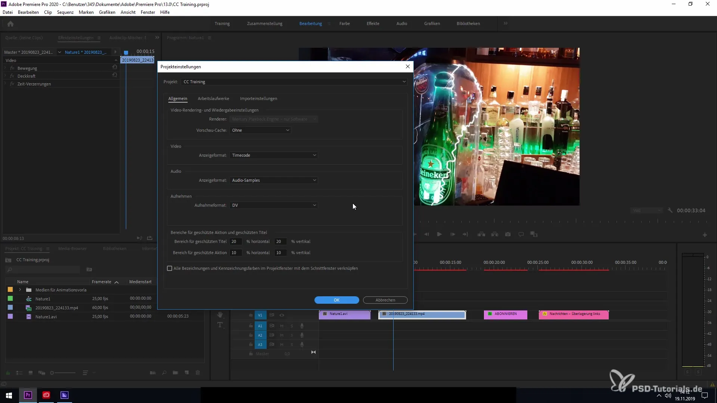Open Audio Anzeigeformat dropdown showing Audio-Samples
This screenshot has height=403, width=717.
point(274,180)
